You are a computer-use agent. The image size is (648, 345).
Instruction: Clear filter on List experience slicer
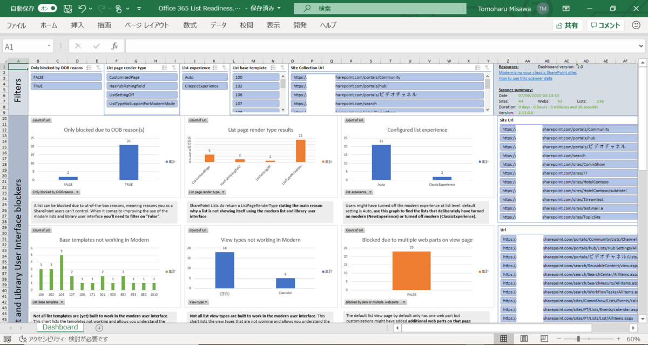click(224, 68)
